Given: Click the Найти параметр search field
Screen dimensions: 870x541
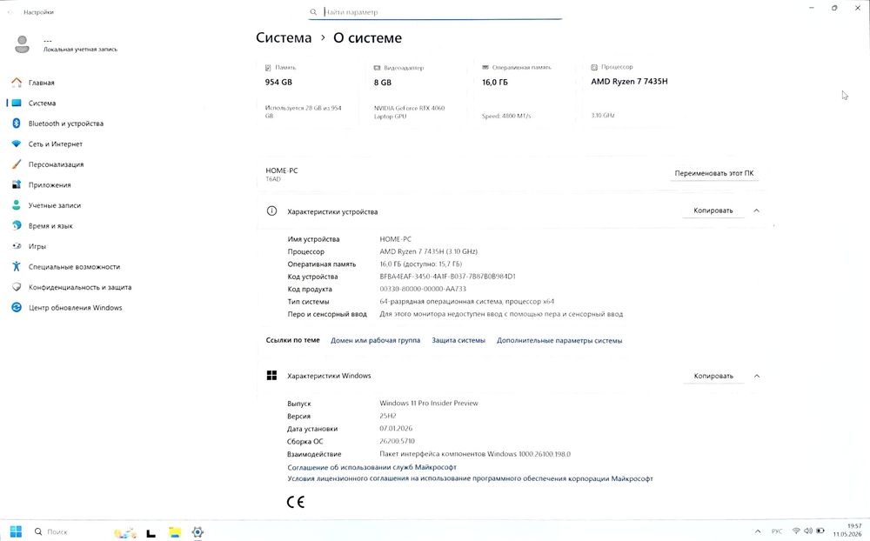Looking at the screenshot, I should [436, 11].
